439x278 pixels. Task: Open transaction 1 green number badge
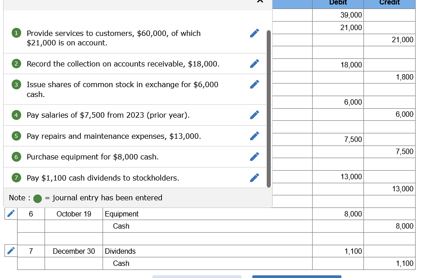tap(16, 33)
